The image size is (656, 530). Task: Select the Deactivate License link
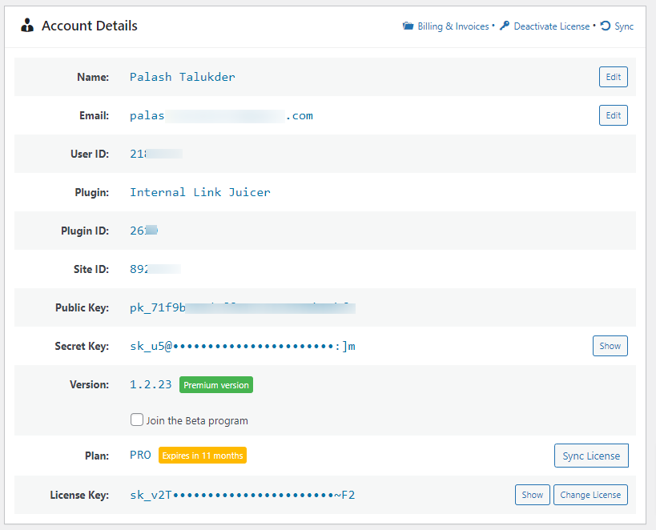(x=551, y=26)
